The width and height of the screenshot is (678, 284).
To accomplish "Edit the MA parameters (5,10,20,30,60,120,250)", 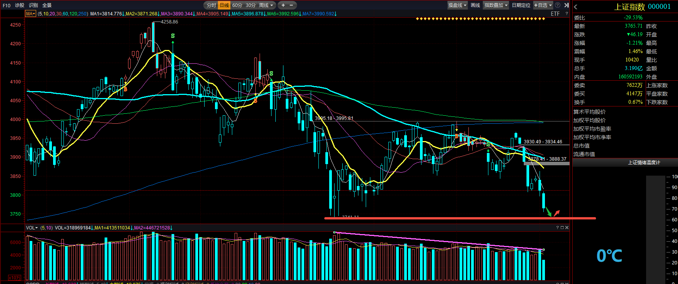I will (x=63, y=14).
